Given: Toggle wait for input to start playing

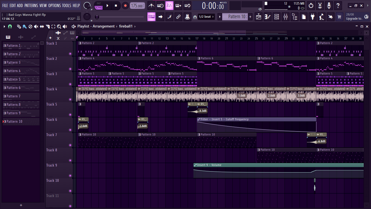Looking at the screenshot, I should click(x=160, y=5).
